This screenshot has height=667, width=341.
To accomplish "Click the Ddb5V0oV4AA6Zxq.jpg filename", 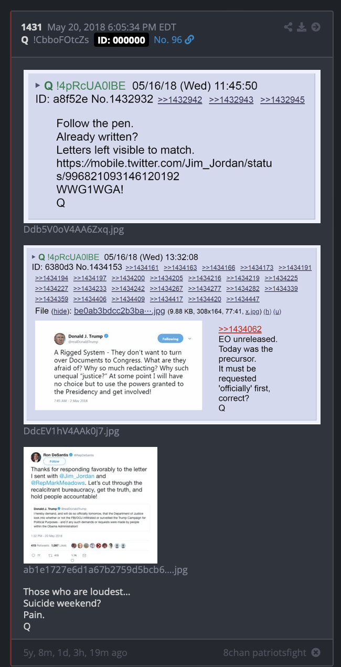I will (x=74, y=230).
